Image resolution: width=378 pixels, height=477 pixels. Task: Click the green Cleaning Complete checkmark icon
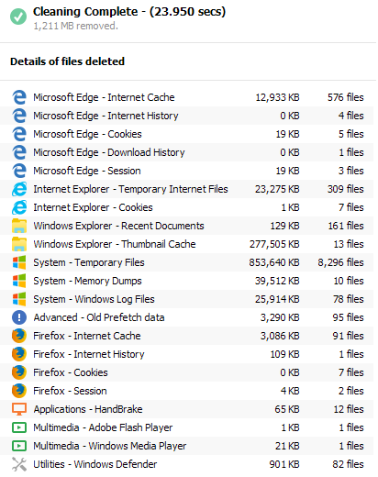click(x=18, y=17)
